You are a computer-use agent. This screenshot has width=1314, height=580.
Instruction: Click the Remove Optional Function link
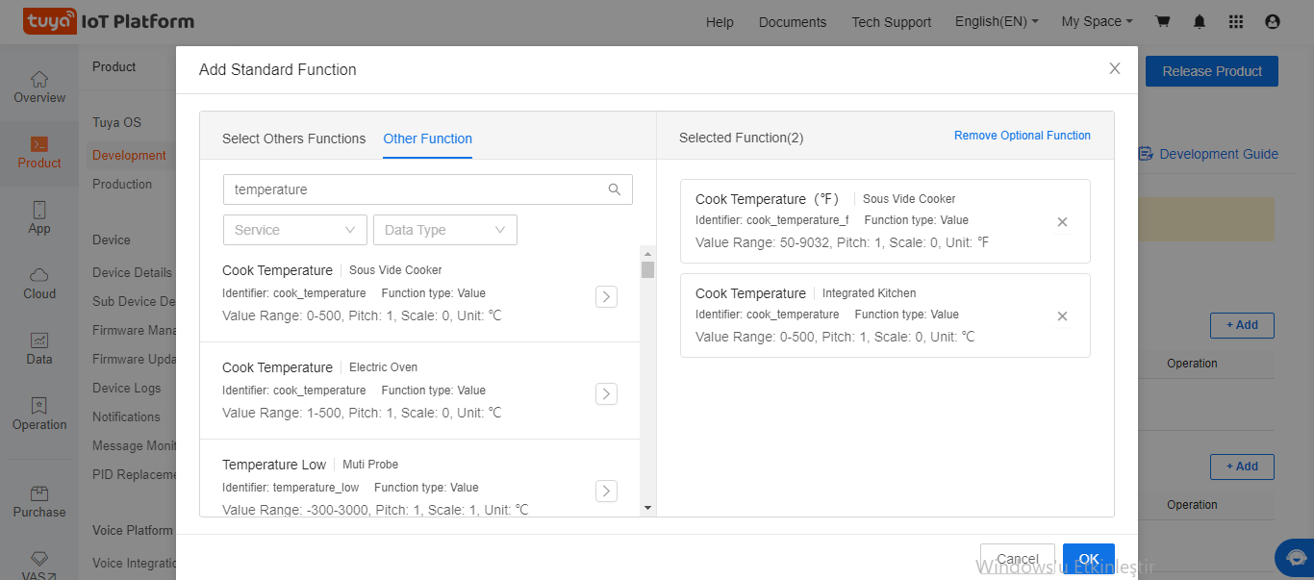point(1022,136)
